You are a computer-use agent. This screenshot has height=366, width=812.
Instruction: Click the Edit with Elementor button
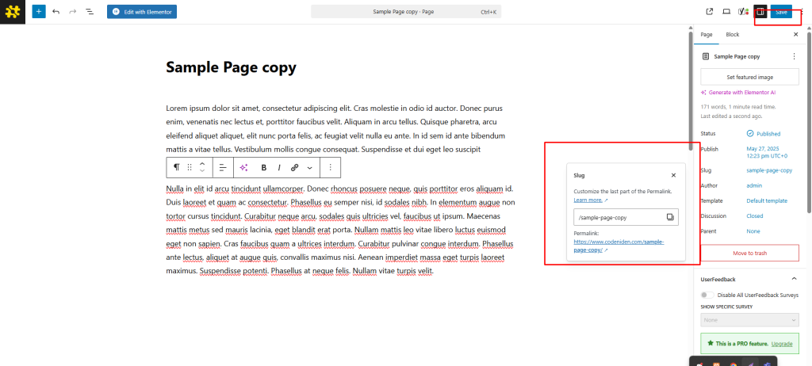click(x=142, y=12)
